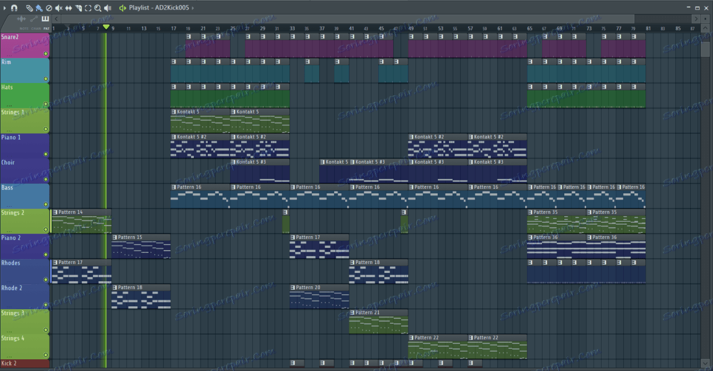Image resolution: width=713 pixels, height=371 pixels.
Task: Select the Pattern 21 clip label
Action: [368, 313]
